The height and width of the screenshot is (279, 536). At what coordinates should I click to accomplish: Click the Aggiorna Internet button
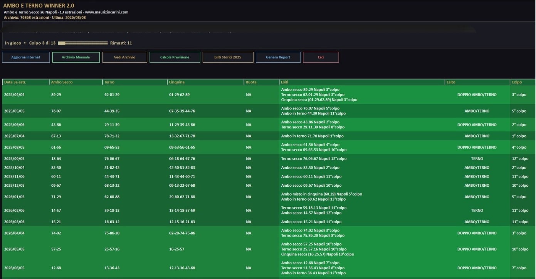coord(26,57)
